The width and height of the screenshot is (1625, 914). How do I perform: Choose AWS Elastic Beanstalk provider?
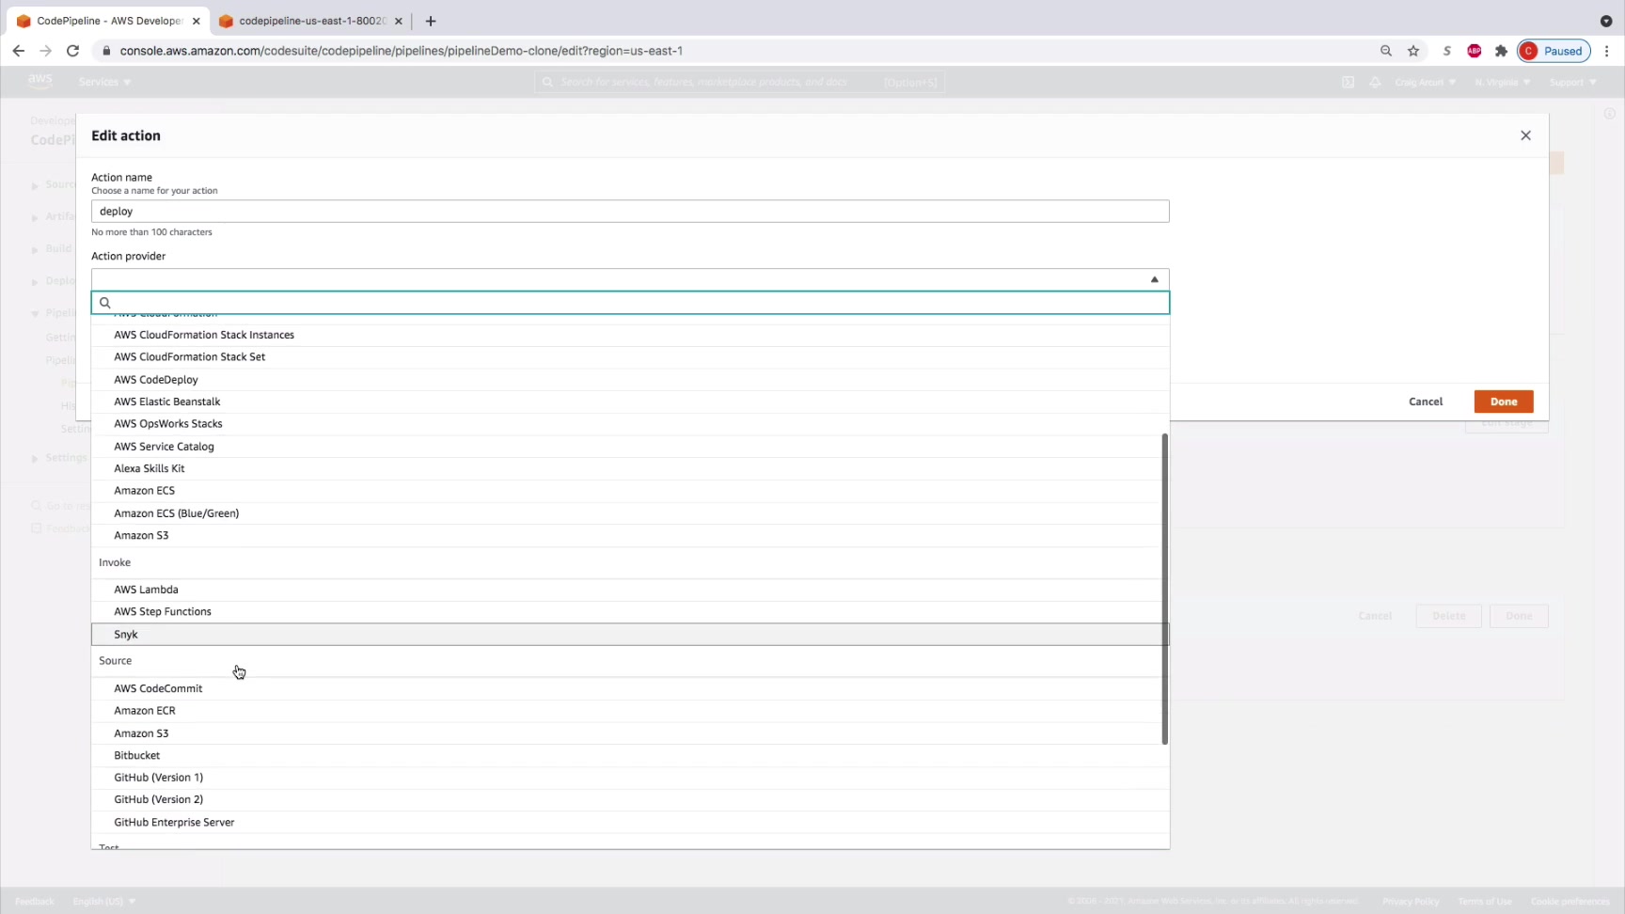[630, 402]
